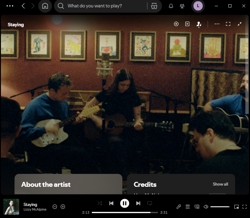Click the Staying album cover thumbnail
Viewport: 250px width, 218px height.
point(11,207)
